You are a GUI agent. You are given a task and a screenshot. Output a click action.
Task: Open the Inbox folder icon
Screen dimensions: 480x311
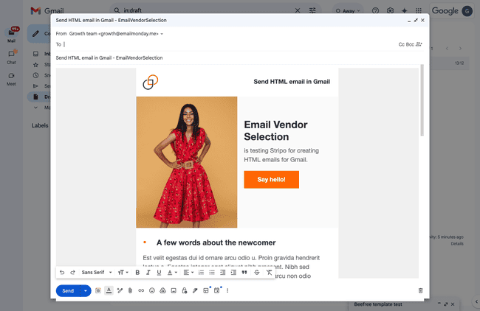(36, 54)
